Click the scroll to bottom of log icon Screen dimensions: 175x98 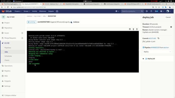(137, 29)
